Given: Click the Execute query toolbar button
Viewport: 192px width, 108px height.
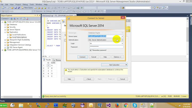Looking at the screenshot, I should click(38, 11).
